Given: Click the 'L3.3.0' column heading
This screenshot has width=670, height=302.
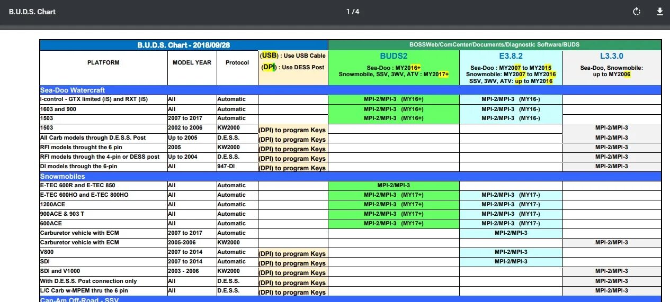Looking at the screenshot, I should coord(612,56).
